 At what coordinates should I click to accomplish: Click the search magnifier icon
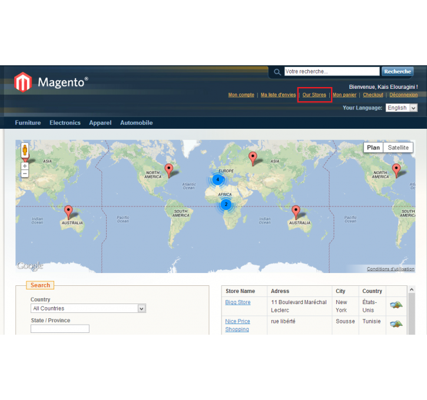(x=277, y=72)
